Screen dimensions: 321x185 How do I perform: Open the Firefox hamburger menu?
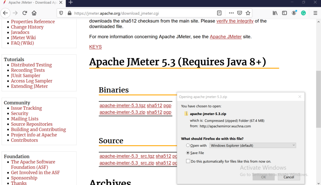click(x=315, y=13)
